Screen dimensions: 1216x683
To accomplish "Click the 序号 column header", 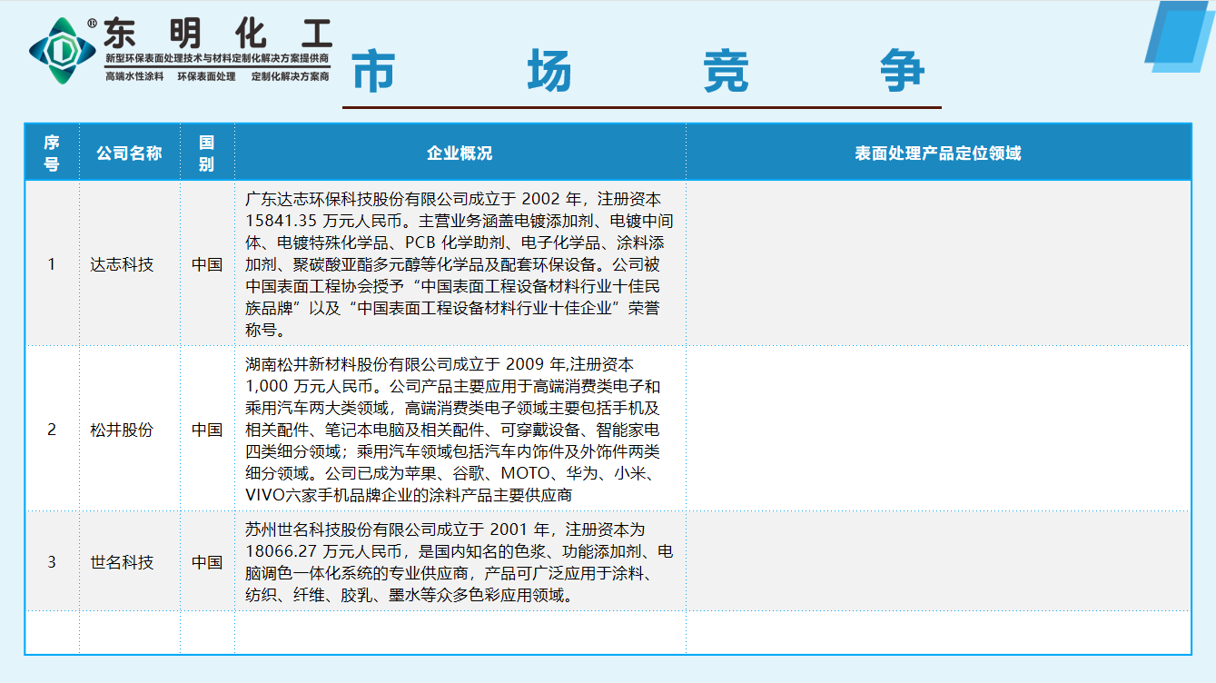I will 52,153.
